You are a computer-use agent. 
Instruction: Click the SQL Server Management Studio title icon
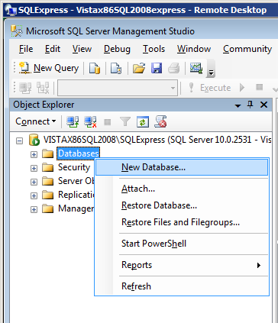pos(17,31)
